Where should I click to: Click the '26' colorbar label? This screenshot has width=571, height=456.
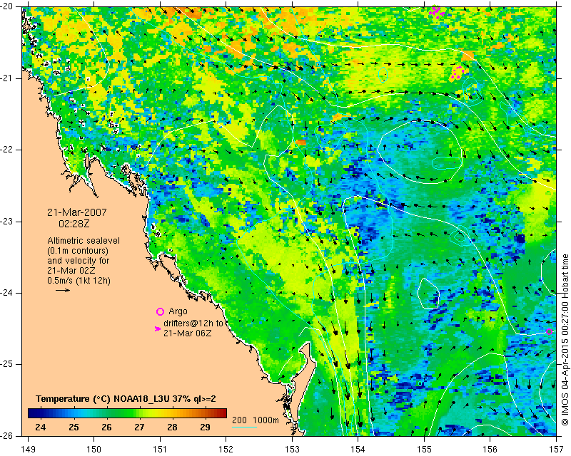coord(106,427)
